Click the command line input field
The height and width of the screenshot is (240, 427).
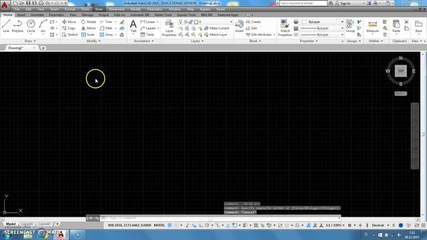click(x=221, y=218)
